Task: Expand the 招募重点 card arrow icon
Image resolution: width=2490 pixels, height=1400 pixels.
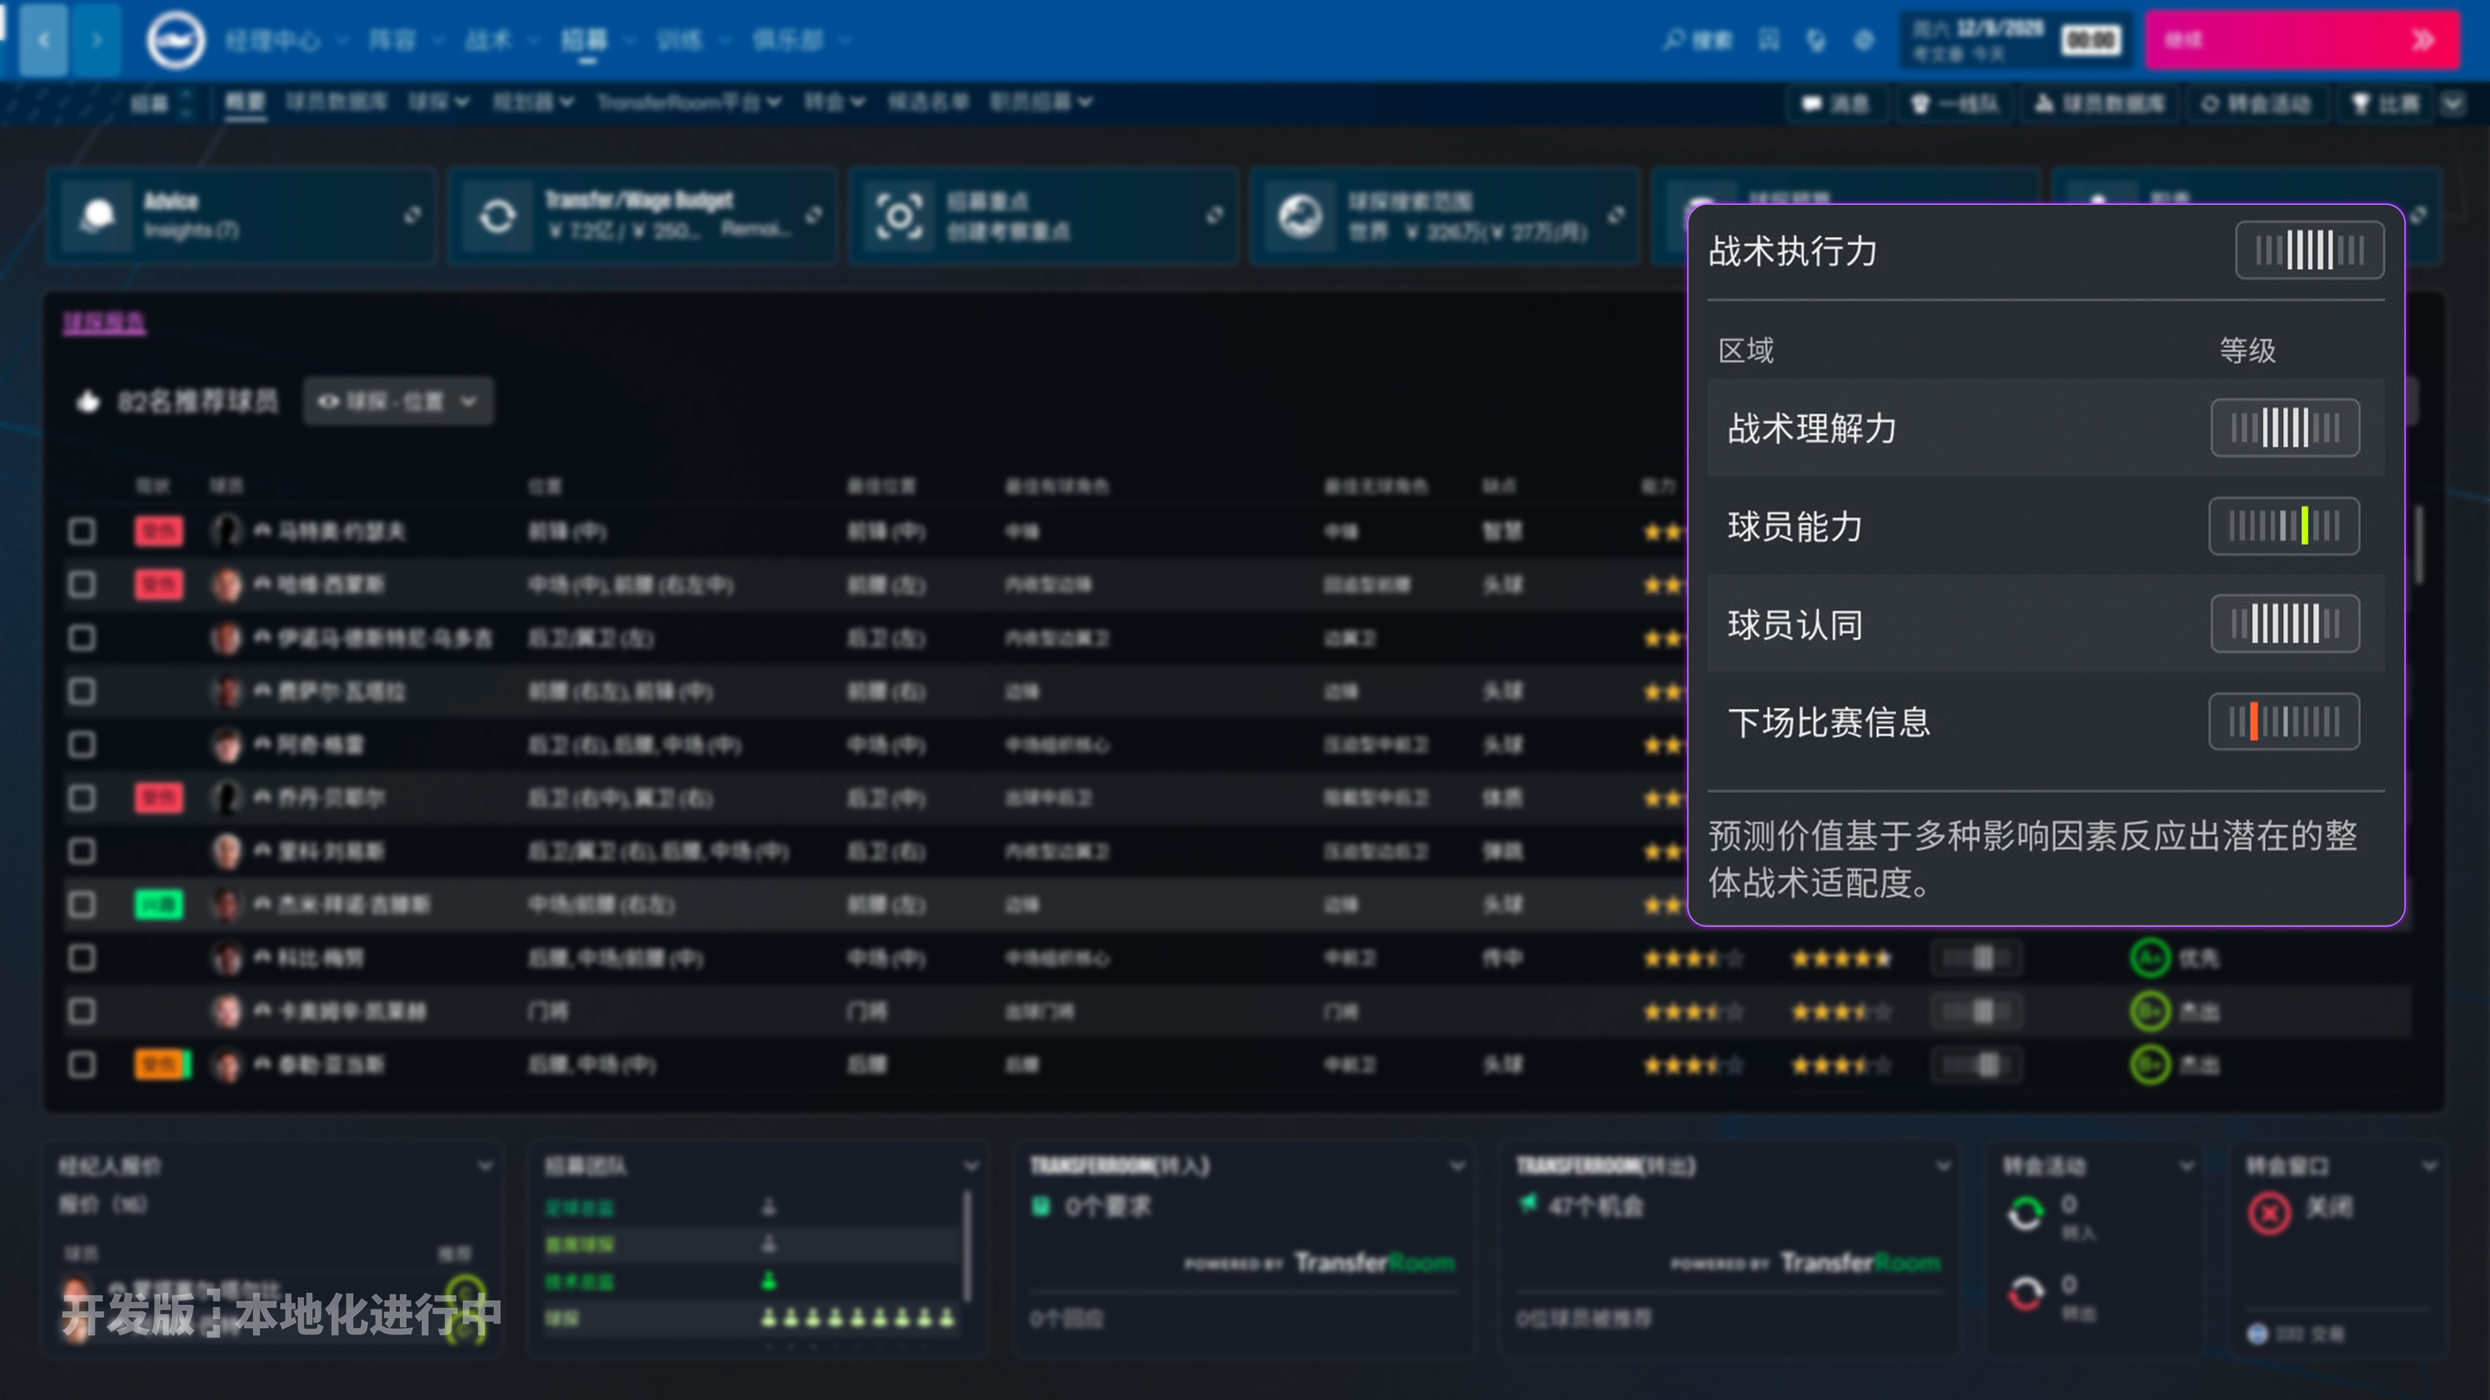Action: click(1215, 215)
